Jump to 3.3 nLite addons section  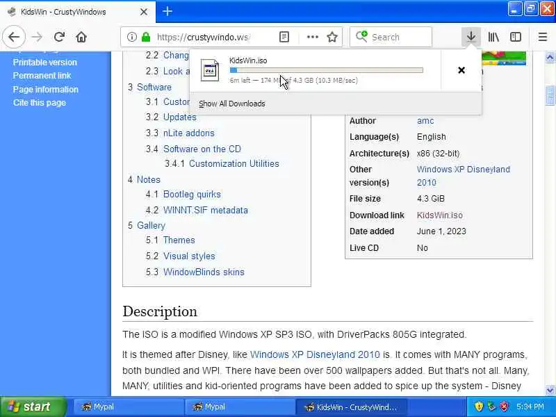(180, 133)
